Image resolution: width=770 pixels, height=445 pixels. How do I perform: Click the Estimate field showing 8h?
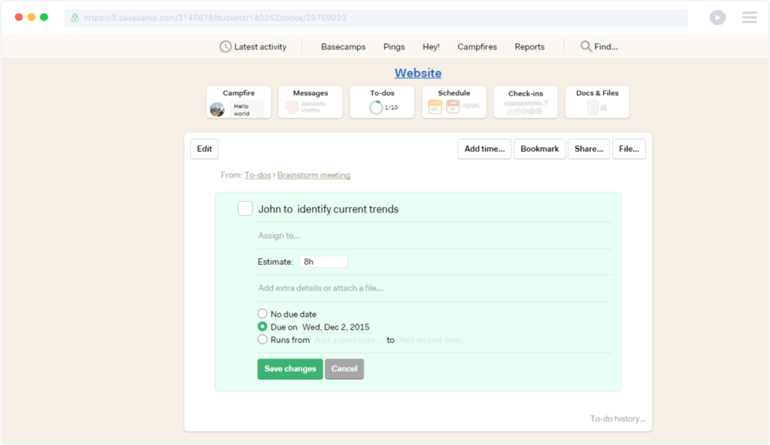pos(323,261)
